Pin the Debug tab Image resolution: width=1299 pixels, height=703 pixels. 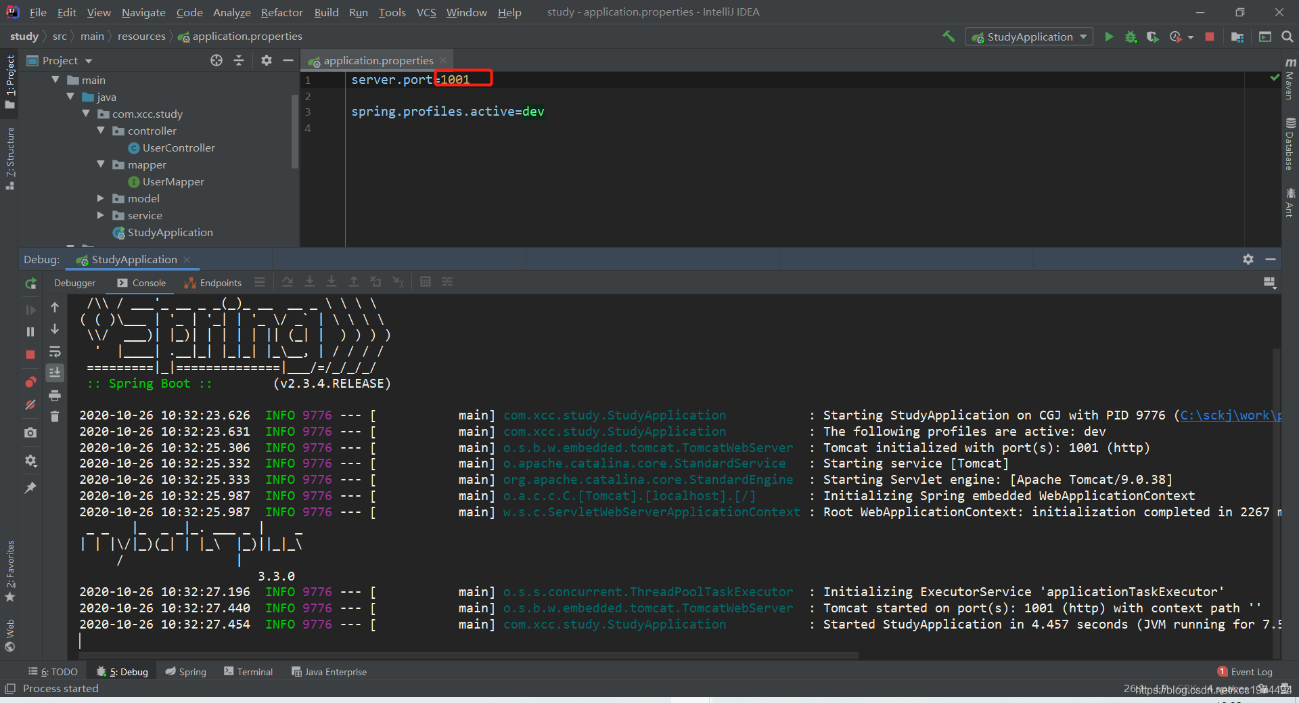[30, 488]
